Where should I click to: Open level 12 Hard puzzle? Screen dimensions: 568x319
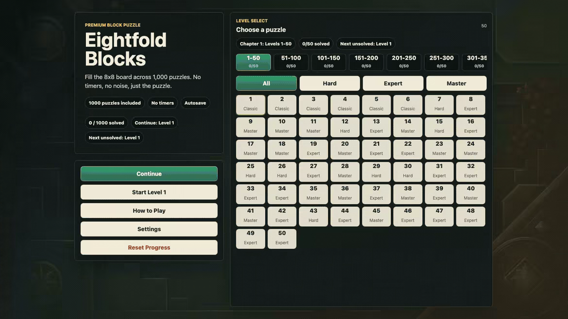(x=345, y=127)
